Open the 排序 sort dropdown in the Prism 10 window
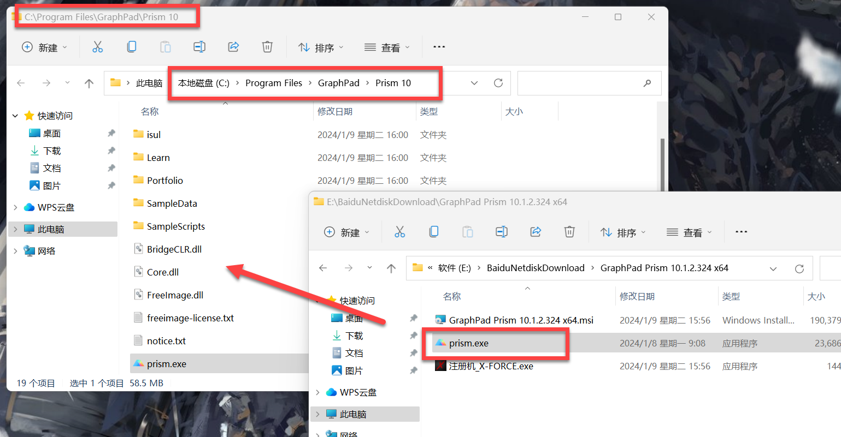The width and height of the screenshot is (841, 437). 321,47
